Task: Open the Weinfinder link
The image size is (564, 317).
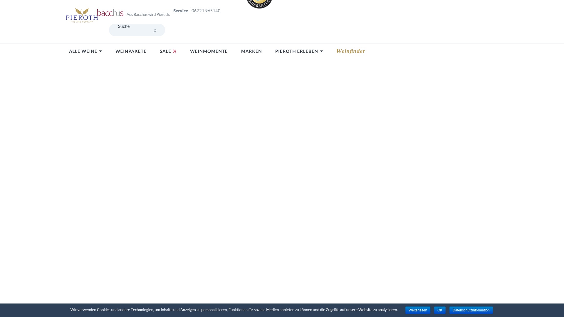Action: (x=350, y=51)
